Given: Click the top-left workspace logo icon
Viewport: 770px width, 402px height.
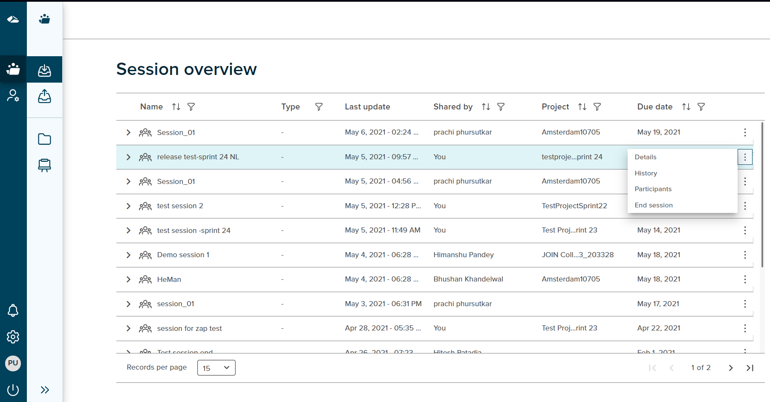Looking at the screenshot, I should (x=13, y=19).
